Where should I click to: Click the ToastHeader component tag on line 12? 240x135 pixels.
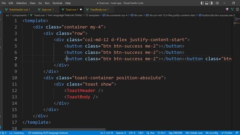point(81,90)
